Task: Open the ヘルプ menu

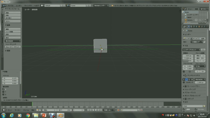Action: point(36,6)
